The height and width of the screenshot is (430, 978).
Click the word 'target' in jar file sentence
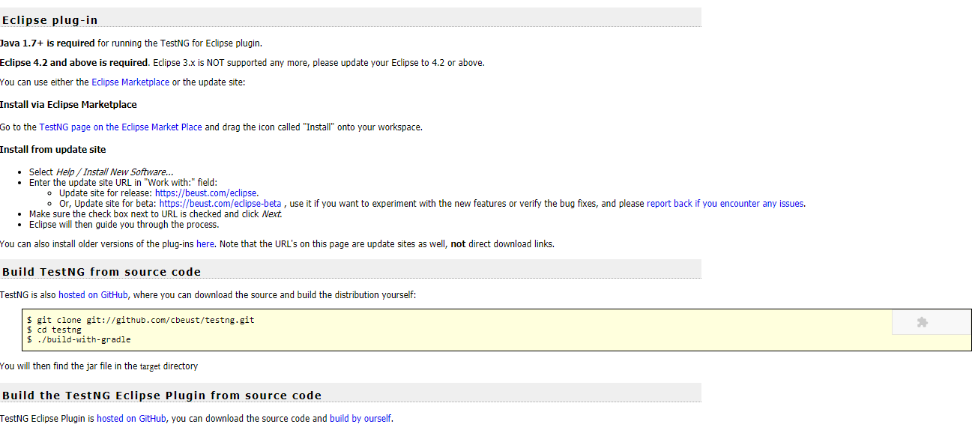coord(150,367)
